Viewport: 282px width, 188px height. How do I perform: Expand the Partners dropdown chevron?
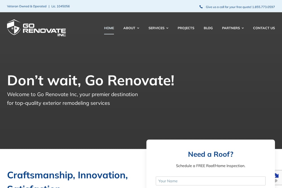click(243, 28)
